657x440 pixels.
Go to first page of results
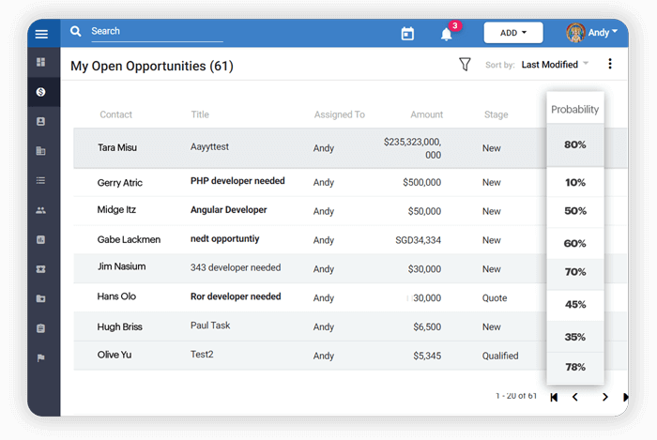[554, 397]
